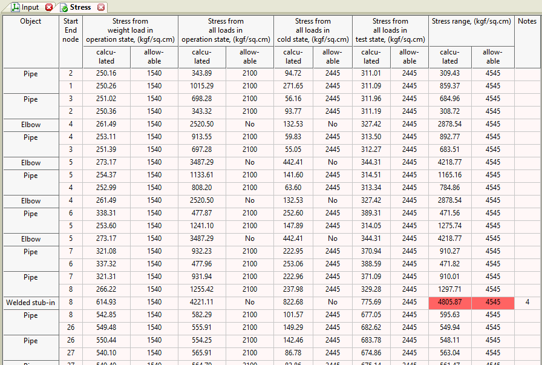Click the value 808.20 cell
Viewport: 542px width, 365px height.
202,188
